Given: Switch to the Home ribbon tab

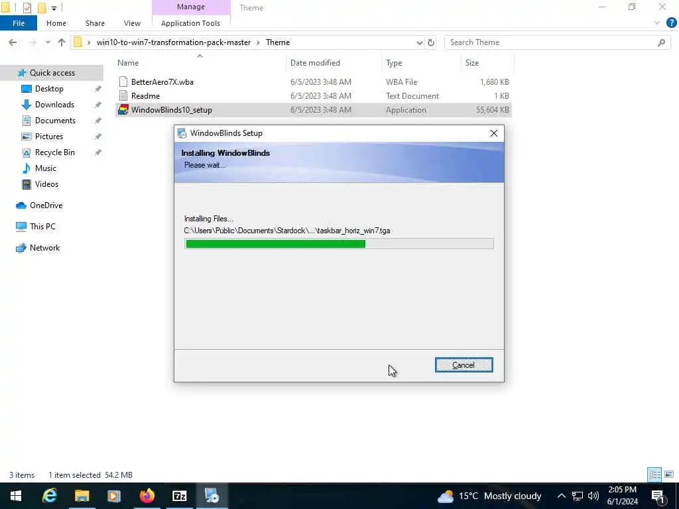Looking at the screenshot, I should coord(56,23).
